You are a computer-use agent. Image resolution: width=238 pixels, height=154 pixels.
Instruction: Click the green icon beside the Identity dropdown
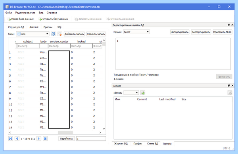pos(143,92)
